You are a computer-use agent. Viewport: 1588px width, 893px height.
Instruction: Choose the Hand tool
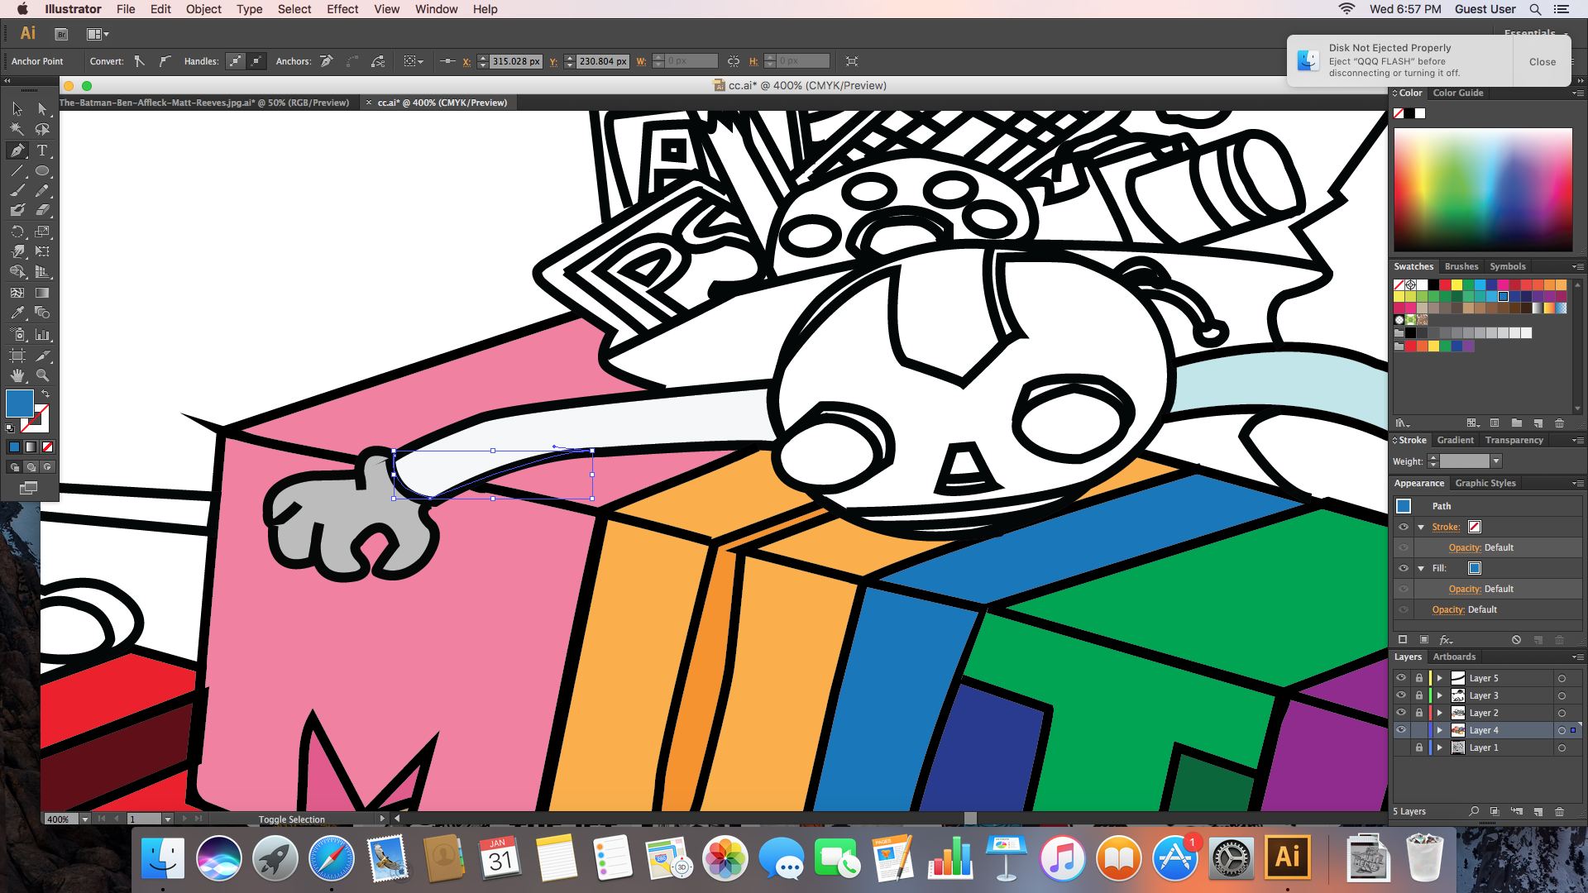pyautogui.click(x=17, y=376)
